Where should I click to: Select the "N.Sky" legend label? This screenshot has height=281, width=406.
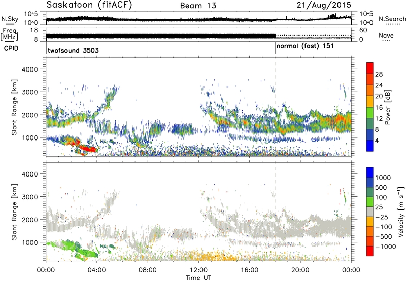tap(10, 19)
